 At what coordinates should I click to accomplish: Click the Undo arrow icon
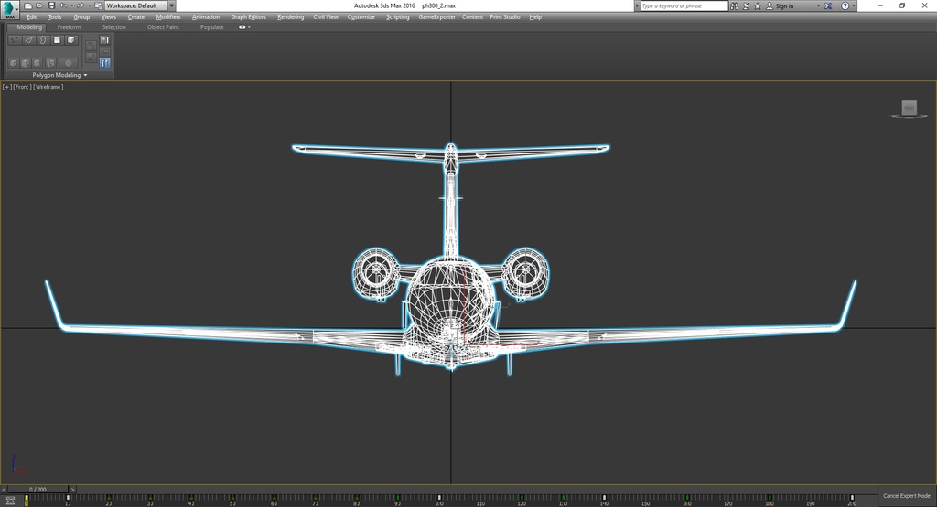(61, 5)
